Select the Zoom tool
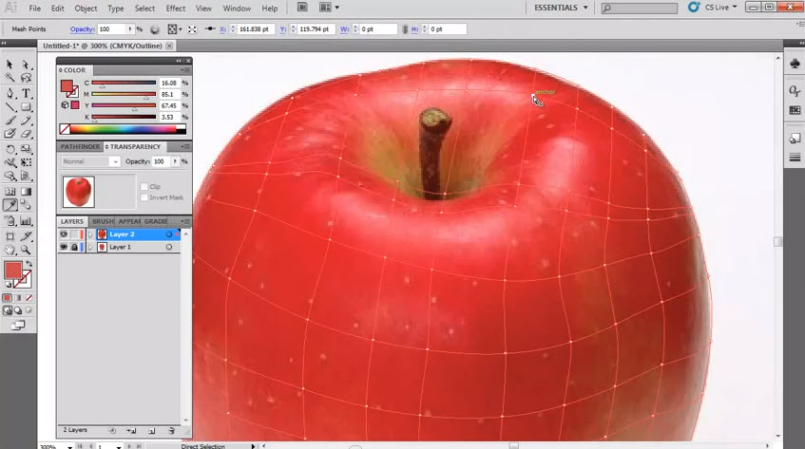Screen dimensions: 805x449 [x=26, y=250]
